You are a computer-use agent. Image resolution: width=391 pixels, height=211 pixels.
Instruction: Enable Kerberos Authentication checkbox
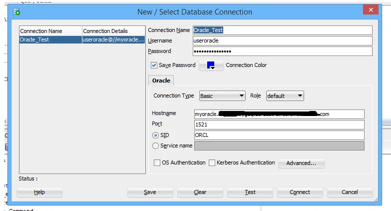coord(212,163)
